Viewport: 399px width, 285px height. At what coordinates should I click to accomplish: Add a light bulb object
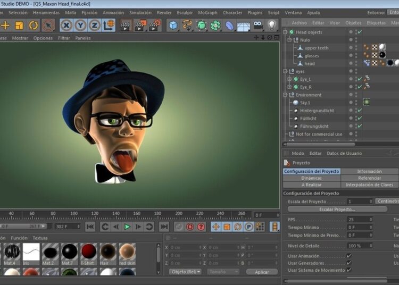coord(272,26)
